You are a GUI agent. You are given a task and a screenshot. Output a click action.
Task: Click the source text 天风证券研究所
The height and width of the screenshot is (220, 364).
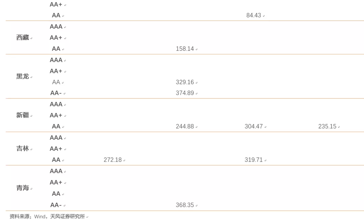point(67,217)
